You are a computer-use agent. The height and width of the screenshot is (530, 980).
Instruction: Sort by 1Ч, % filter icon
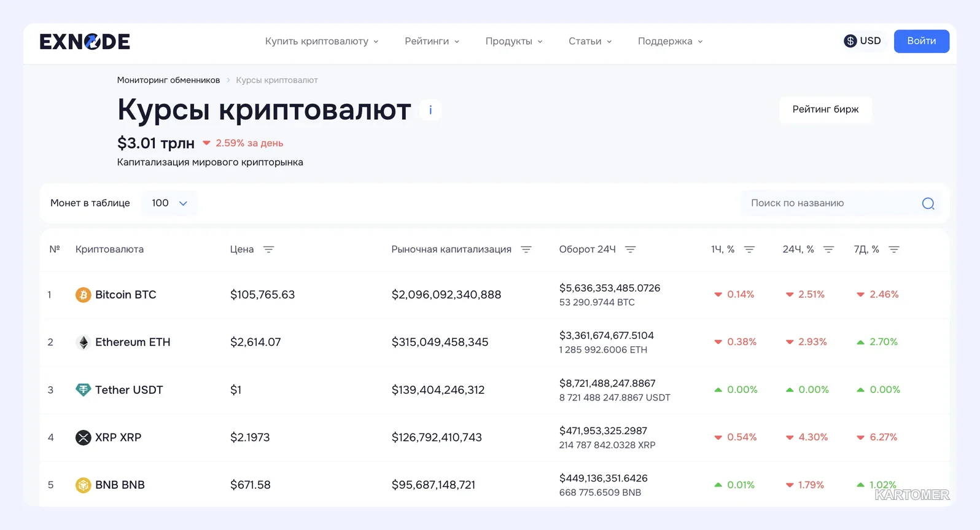click(x=749, y=249)
